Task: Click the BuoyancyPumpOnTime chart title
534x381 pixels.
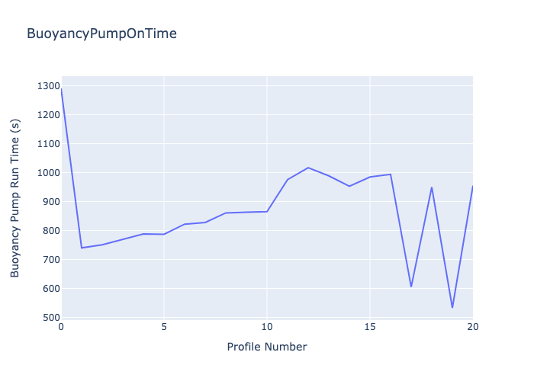Action: 101,34
